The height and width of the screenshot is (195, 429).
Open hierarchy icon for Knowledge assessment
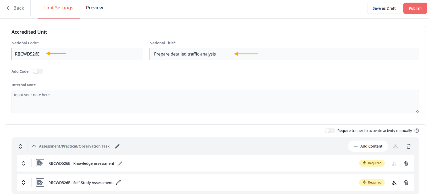point(394,163)
